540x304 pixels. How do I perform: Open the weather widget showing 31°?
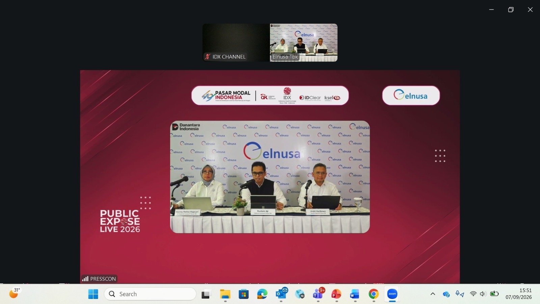[x=15, y=293]
